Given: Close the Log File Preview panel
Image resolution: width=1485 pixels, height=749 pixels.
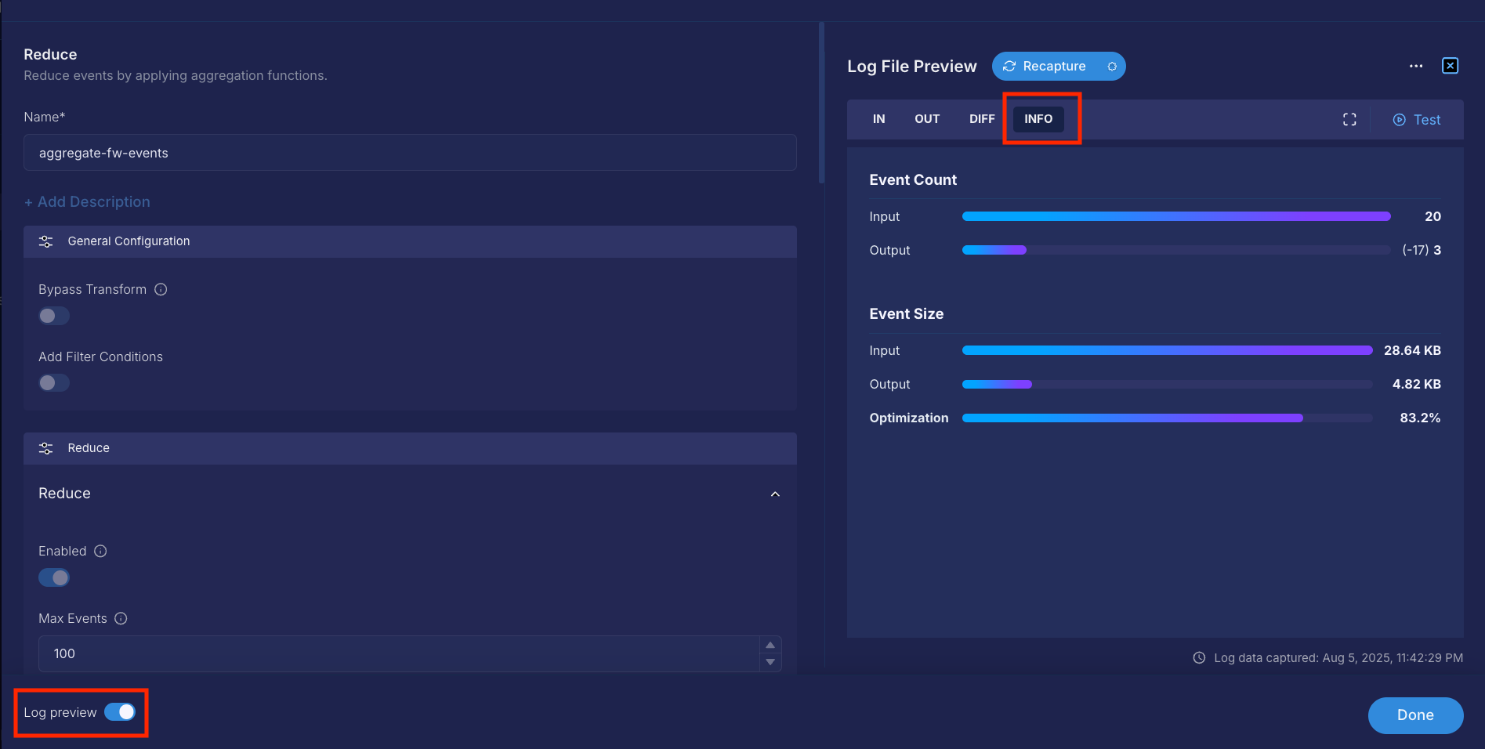Looking at the screenshot, I should pos(1450,66).
